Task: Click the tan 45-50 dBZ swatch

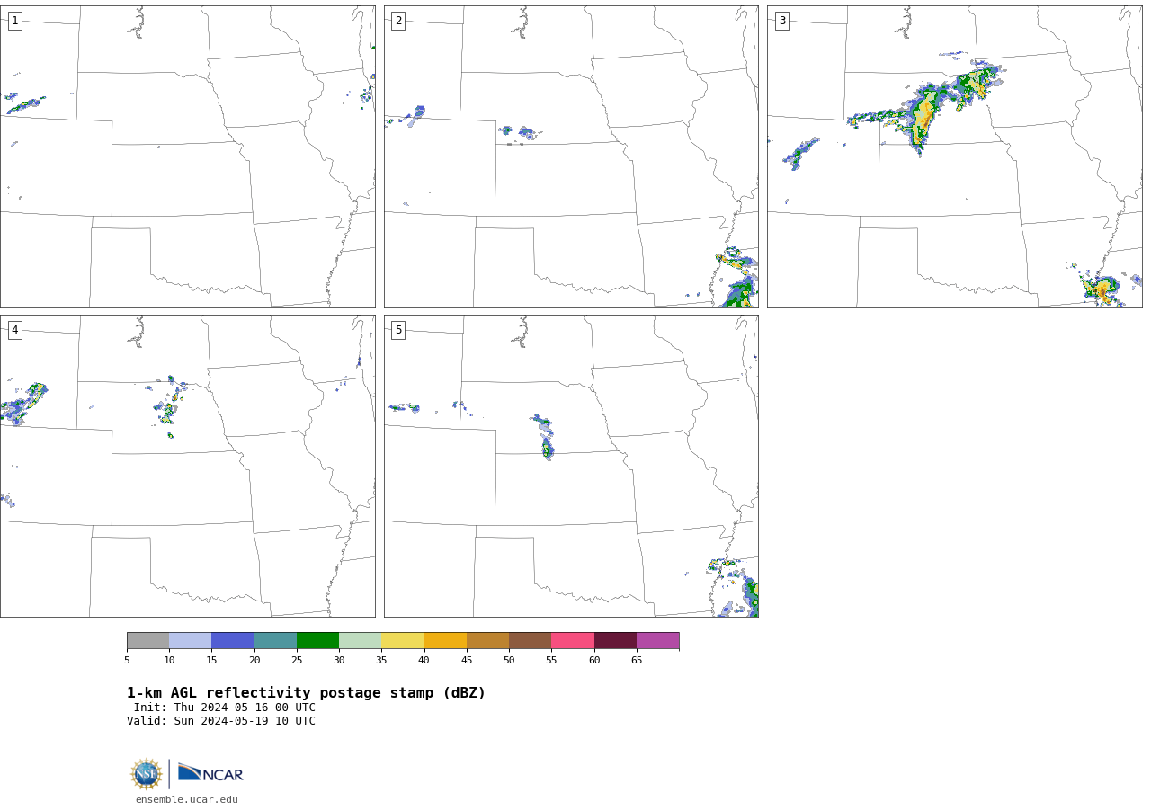Action: 488,641
